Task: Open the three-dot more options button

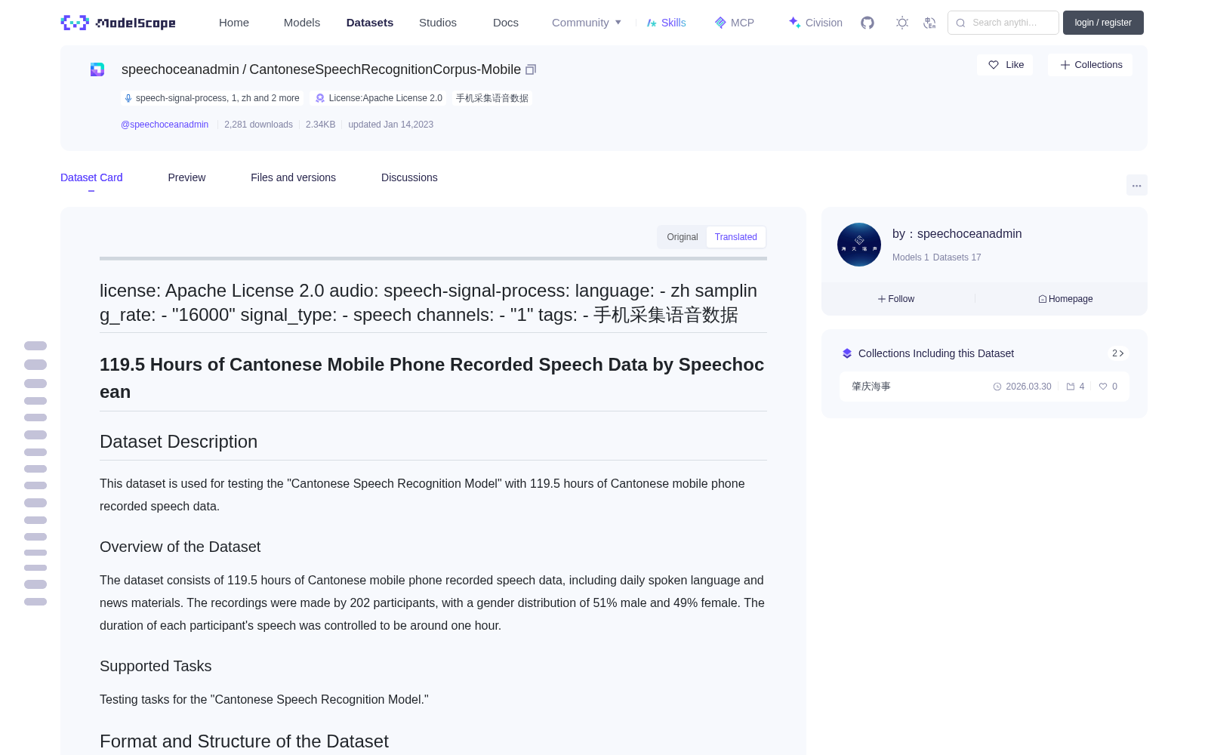Action: click(x=1137, y=186)
